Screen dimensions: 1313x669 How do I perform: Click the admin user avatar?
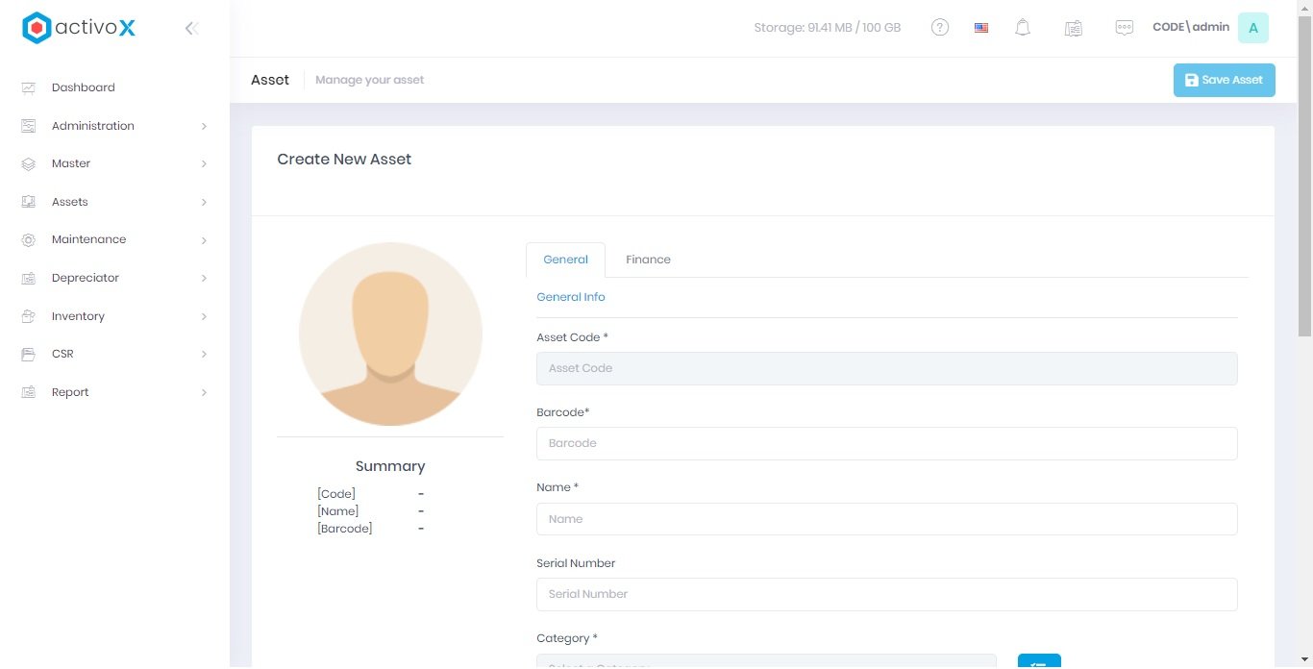[x=1252, y=28]
